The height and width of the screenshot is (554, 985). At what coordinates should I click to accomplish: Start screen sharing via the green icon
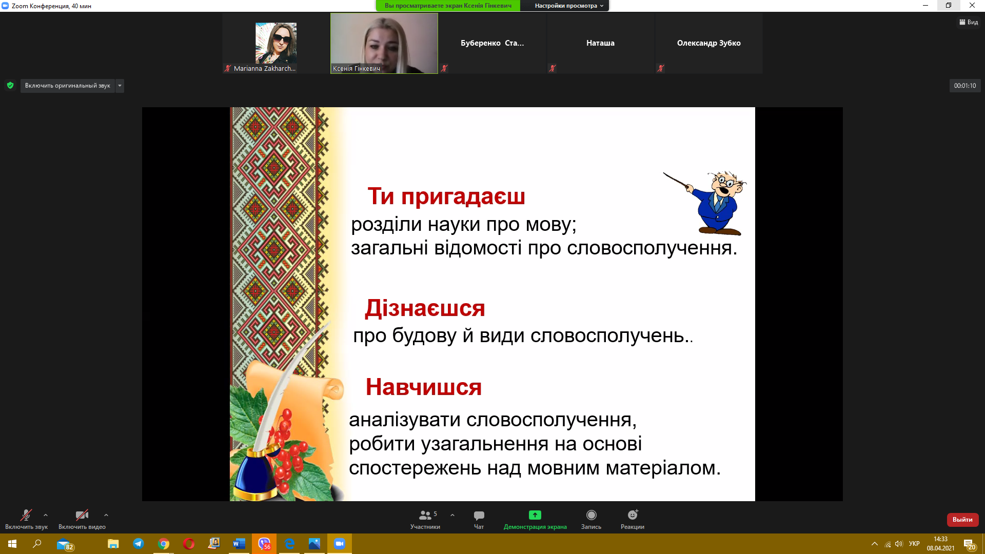(535, 515)
